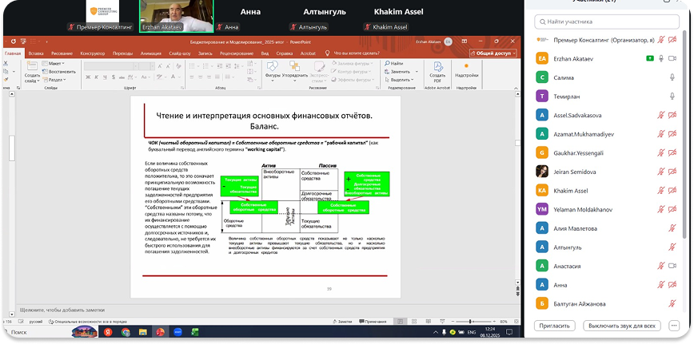
Task: Click the Заметки notes button in status bar
Action: pyautogui.click(x=341, y=322)
